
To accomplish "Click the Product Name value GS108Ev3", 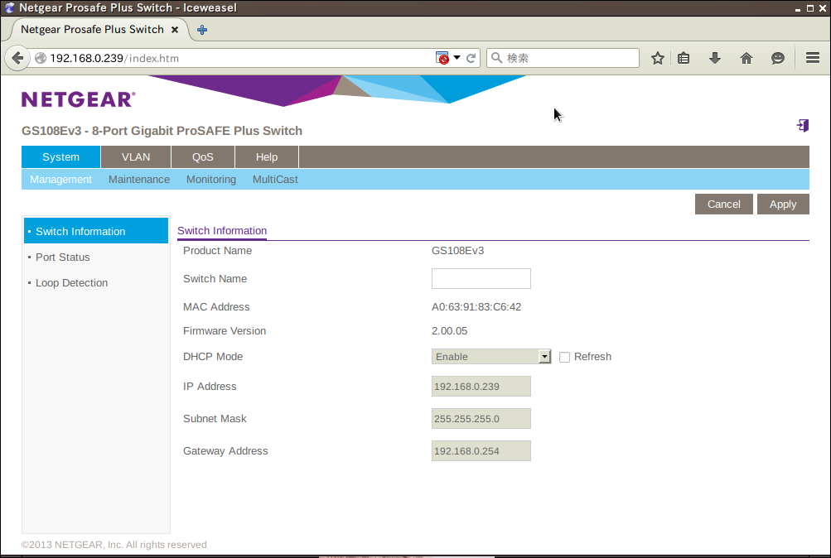I will click(457, 250).
